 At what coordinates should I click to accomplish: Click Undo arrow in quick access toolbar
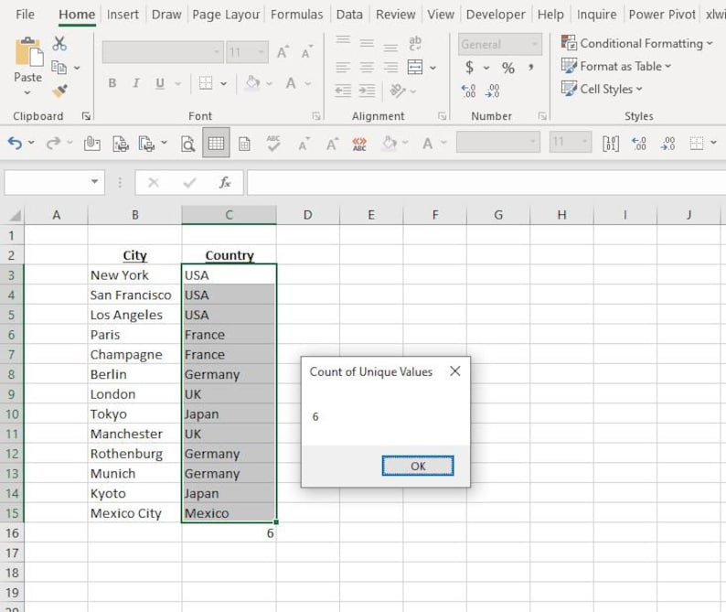click(x=15, y=143)
